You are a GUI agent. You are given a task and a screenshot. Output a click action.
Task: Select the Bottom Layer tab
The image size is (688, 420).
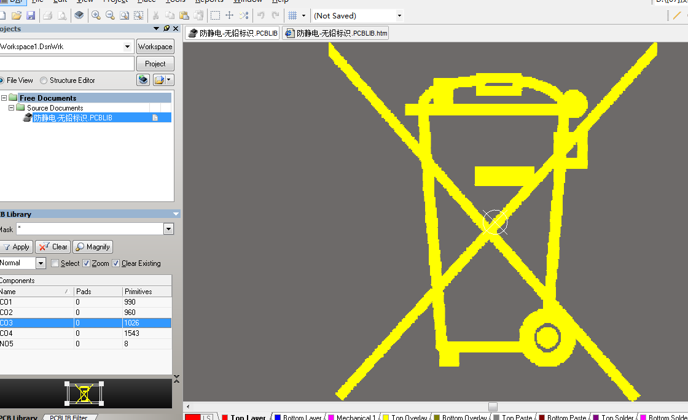click(x=299, y=417)
